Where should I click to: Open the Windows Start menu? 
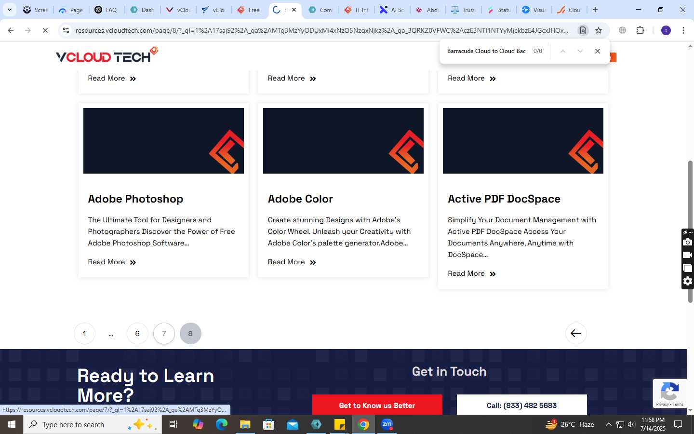tap(12, 424)
